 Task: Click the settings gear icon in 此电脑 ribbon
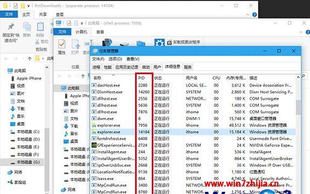point(159,42)
